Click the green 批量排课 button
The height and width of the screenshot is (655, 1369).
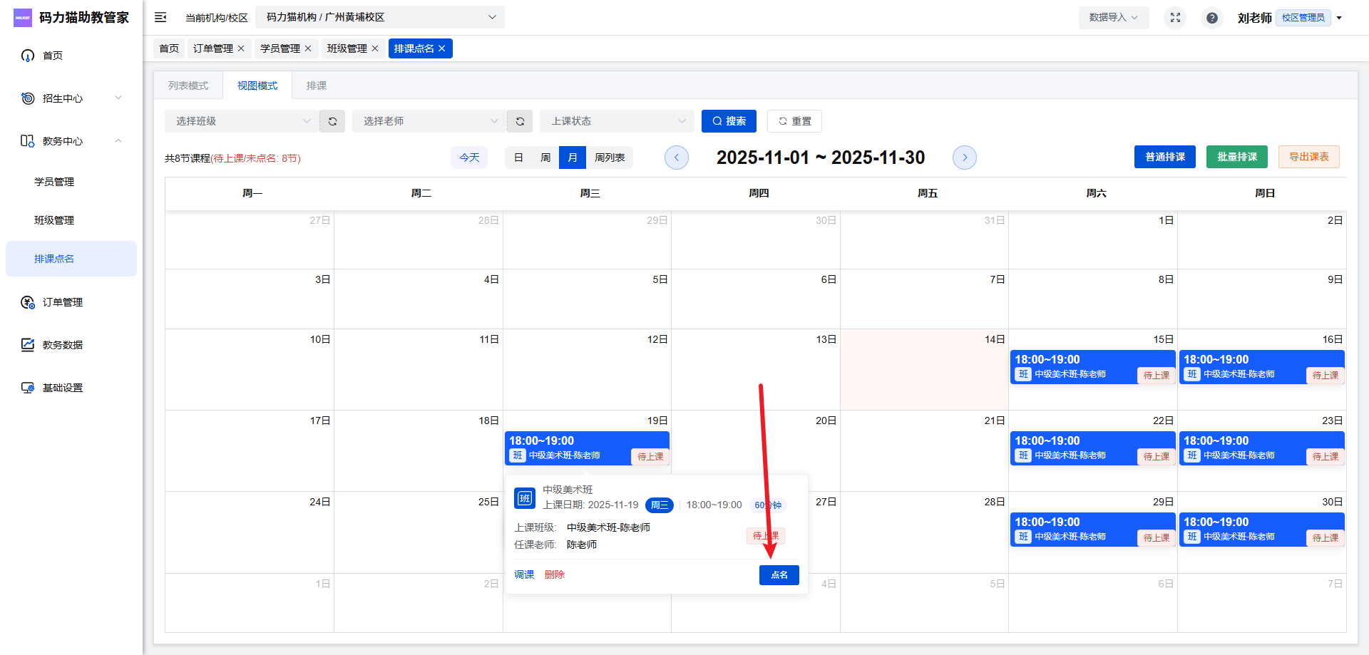(x=1236, y=157)
